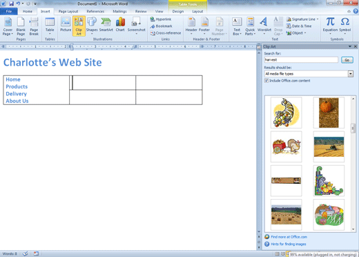Click the Go search button
359x257 pixels.
click(x=347, y=60)
